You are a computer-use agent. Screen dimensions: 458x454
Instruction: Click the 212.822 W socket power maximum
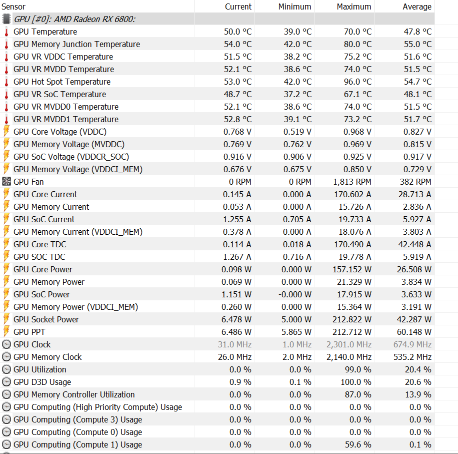pyautogui.click(x=352, y=319)
